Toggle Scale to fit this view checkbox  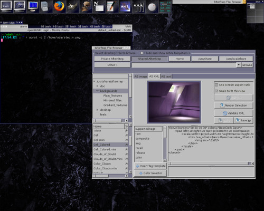[216, 91]
